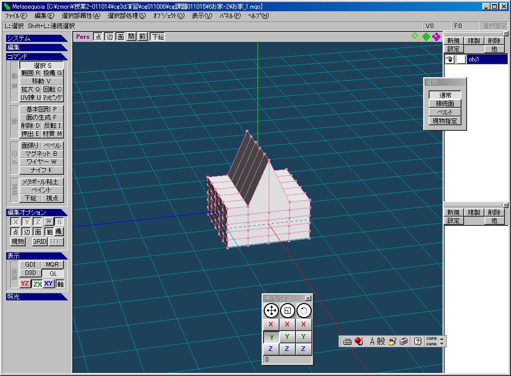Open the ファイル(F) menu
The height and width of the screenshot is (376, 511).
pos(16,16)
